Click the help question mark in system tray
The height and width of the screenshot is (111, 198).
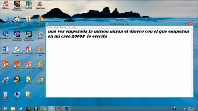coord(174,109)
